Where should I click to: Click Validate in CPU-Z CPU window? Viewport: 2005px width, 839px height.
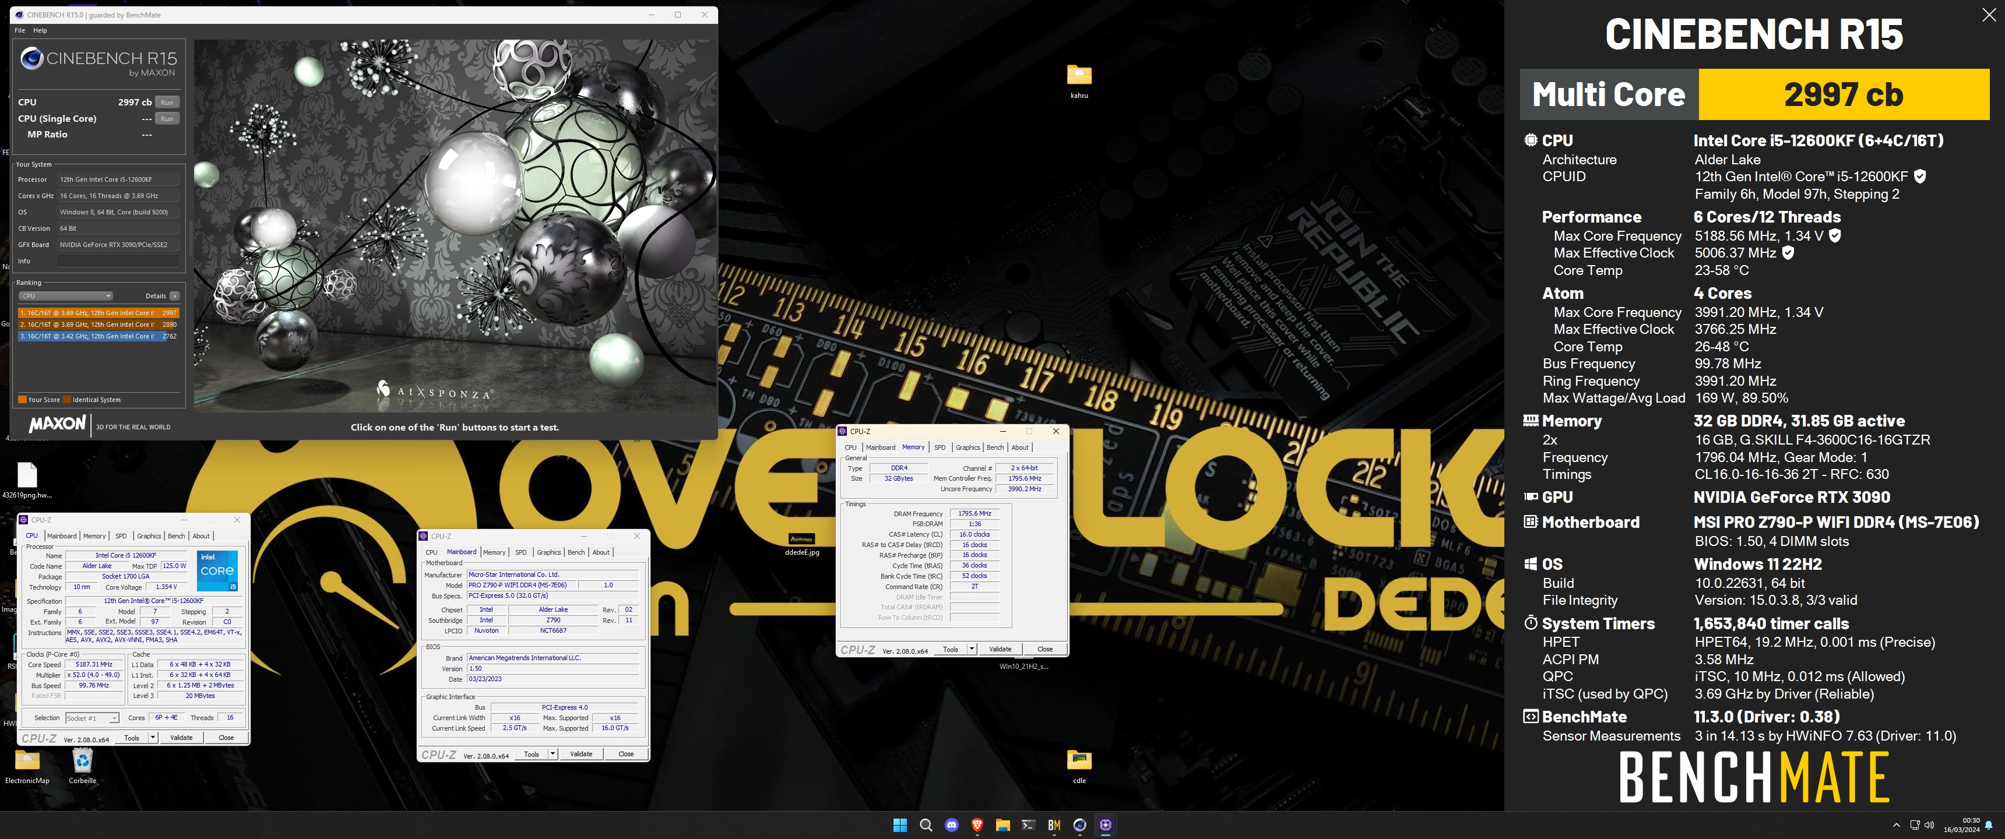coord(181,738)
